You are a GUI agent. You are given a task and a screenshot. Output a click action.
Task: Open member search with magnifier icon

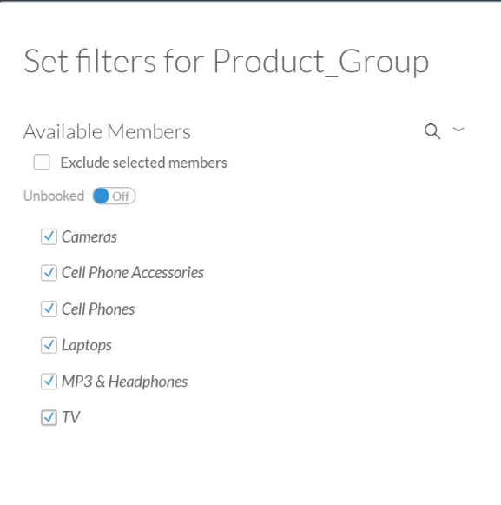click(432, 131)
